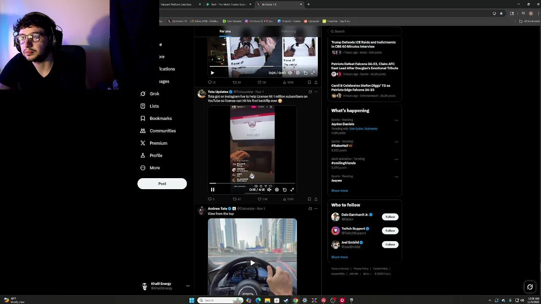Switch to the For you tab
Screen dimensions: 541x304
(225, 31)
